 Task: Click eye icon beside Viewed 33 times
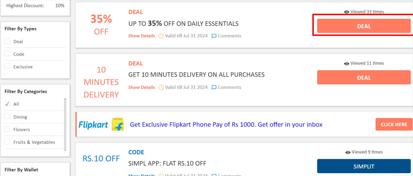[346, 12]
